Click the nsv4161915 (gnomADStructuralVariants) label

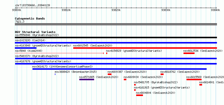coord(162,87)
